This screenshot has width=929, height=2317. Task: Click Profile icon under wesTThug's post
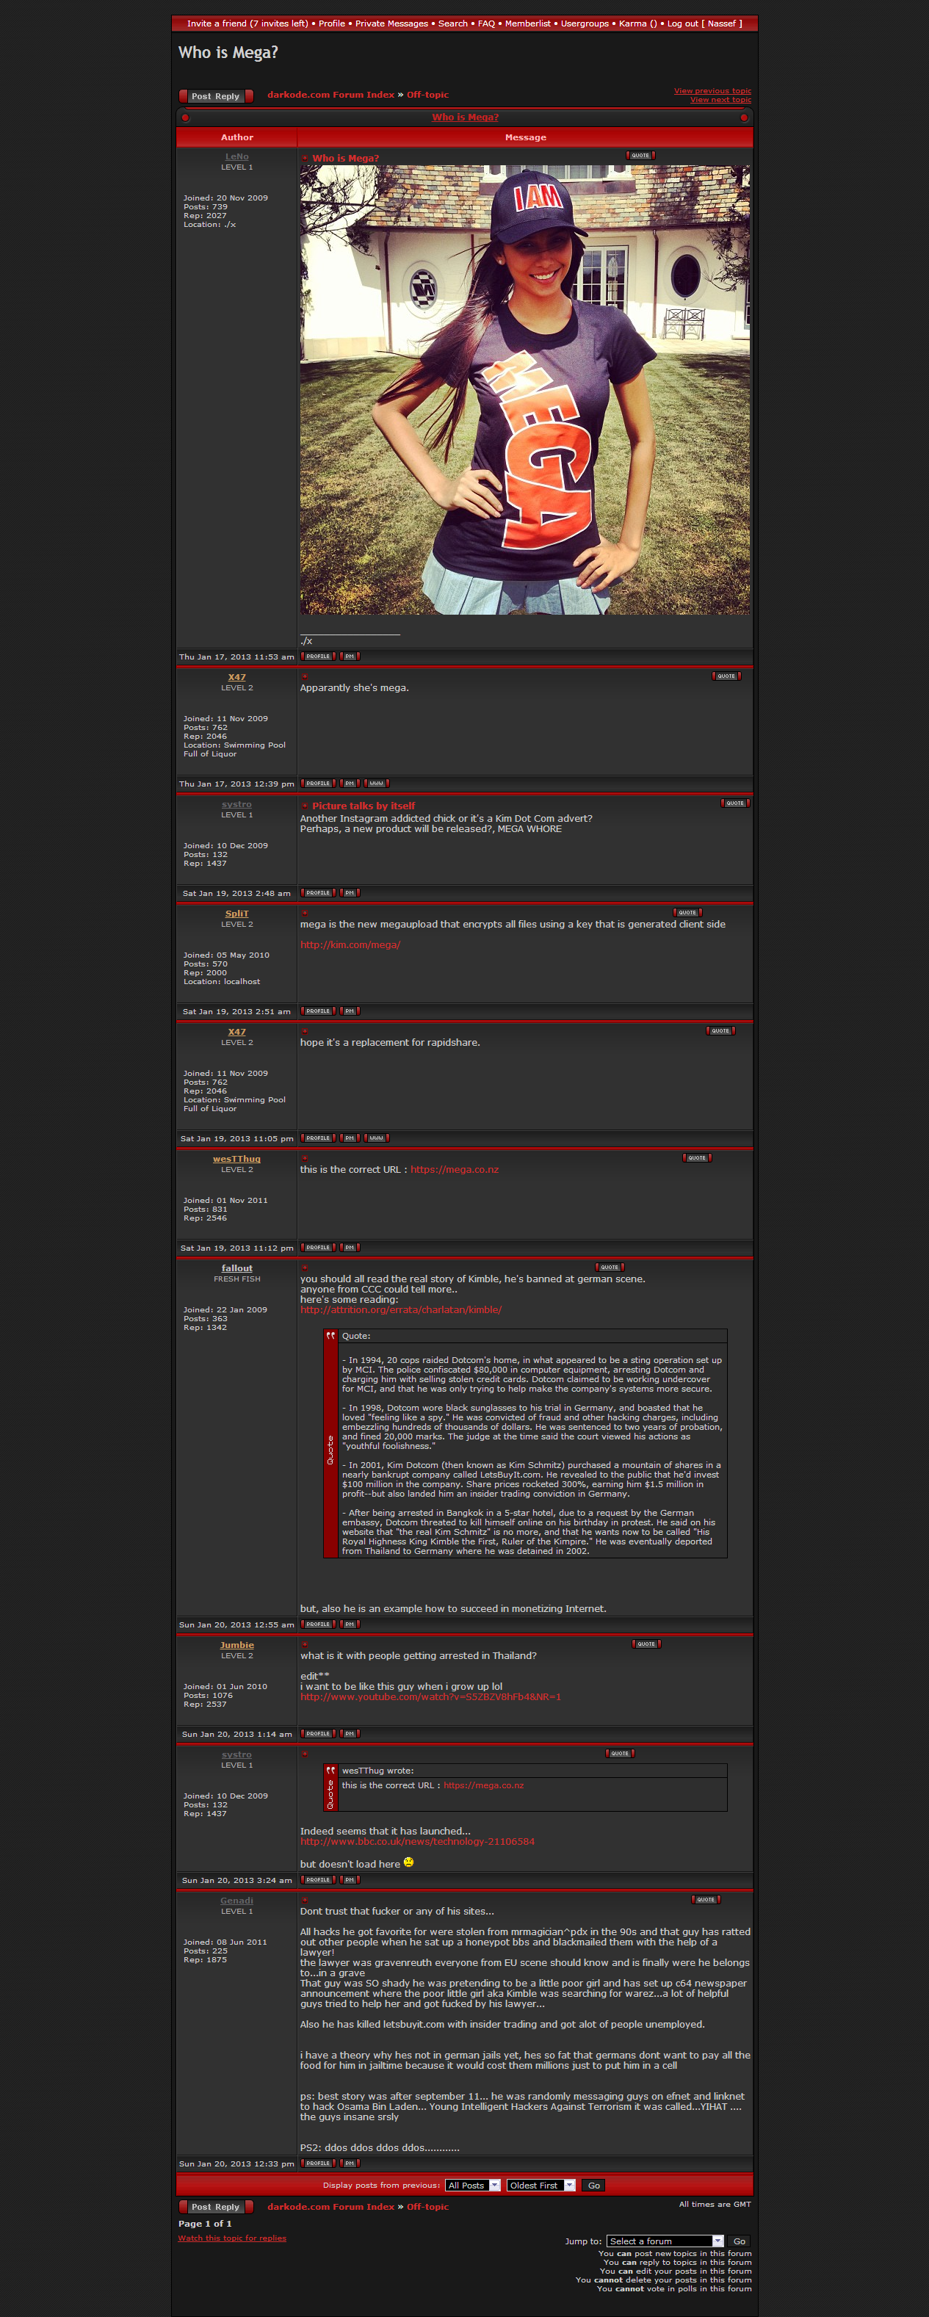tap(317, 1248)
